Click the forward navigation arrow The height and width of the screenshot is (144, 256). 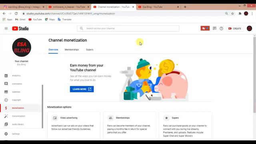point(10,14)
